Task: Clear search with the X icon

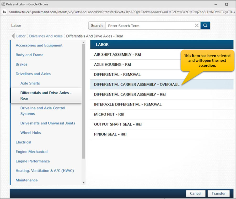Action: tap(196, 25)
